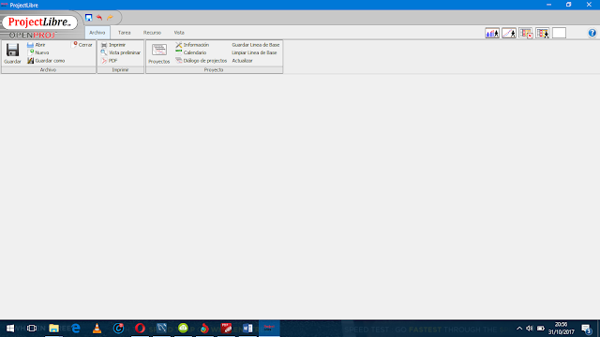This screenshot has height=337, width=600.
Task: Export to PDF
Action: [109, 61]
